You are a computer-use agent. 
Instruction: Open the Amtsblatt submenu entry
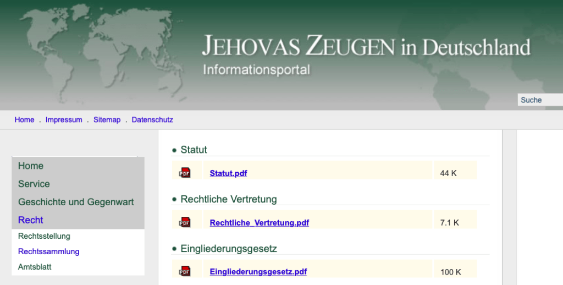35,267
